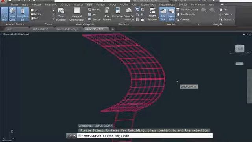Cascade the open windows
Image resolution: width=252 pixels, height=142 pixels.
pos(183,19)
